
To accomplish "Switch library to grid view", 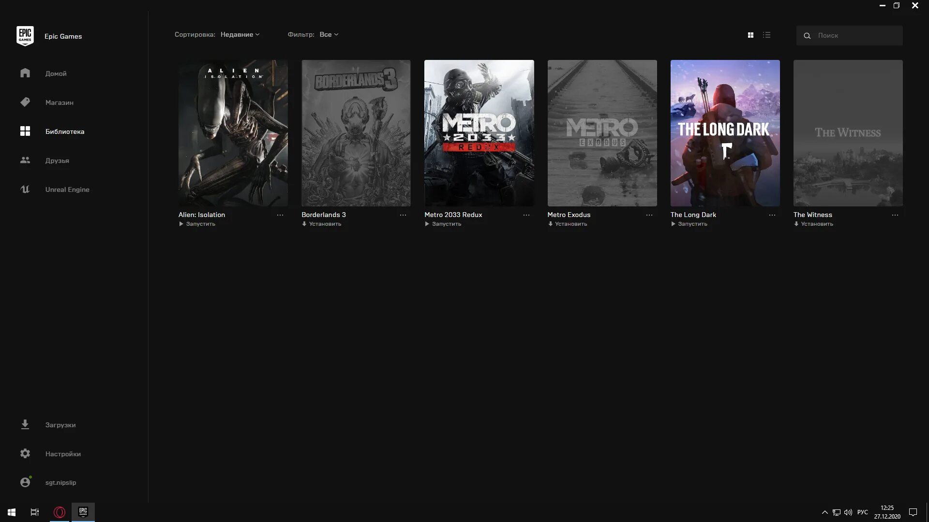I will point(750,35).
